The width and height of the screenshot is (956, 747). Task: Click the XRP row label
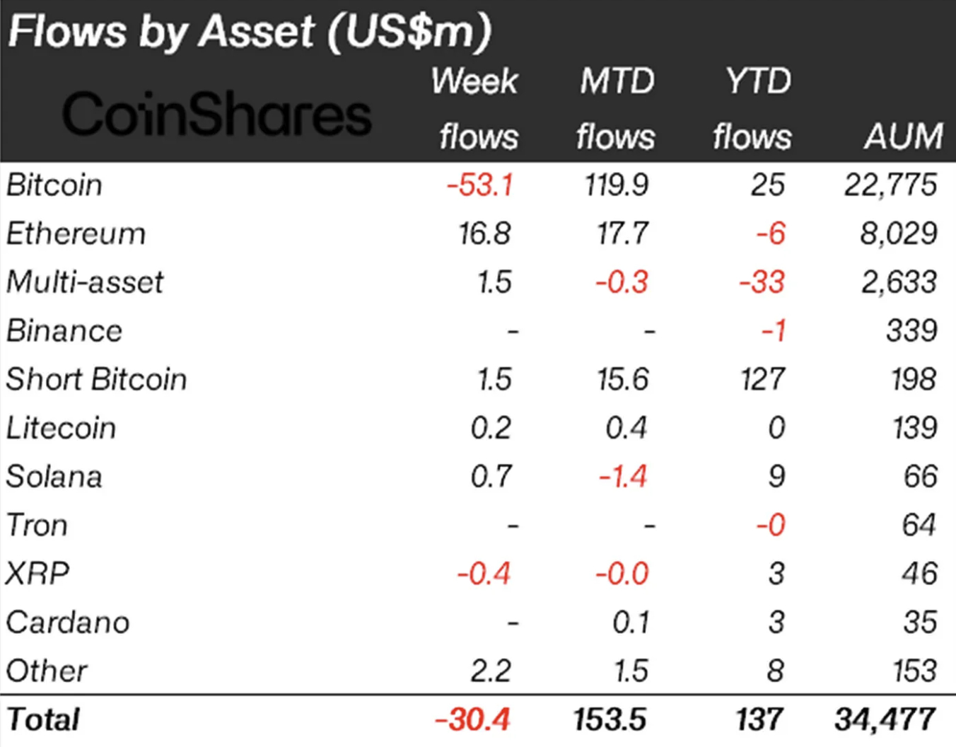tap(37, 574)
